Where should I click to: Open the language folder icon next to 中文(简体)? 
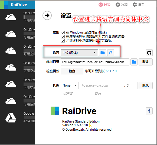[x=103, y=53]
